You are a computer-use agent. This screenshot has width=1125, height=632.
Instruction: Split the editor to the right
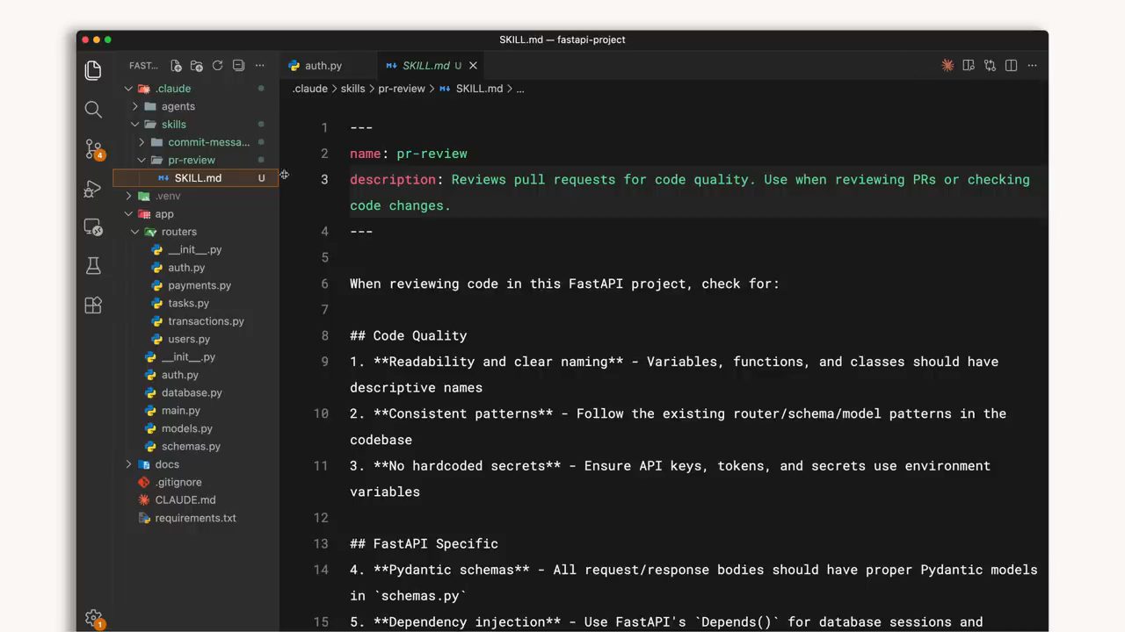pos(1011,66)
